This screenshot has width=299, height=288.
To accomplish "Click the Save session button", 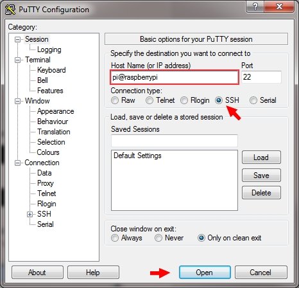I will click(261, 175).
